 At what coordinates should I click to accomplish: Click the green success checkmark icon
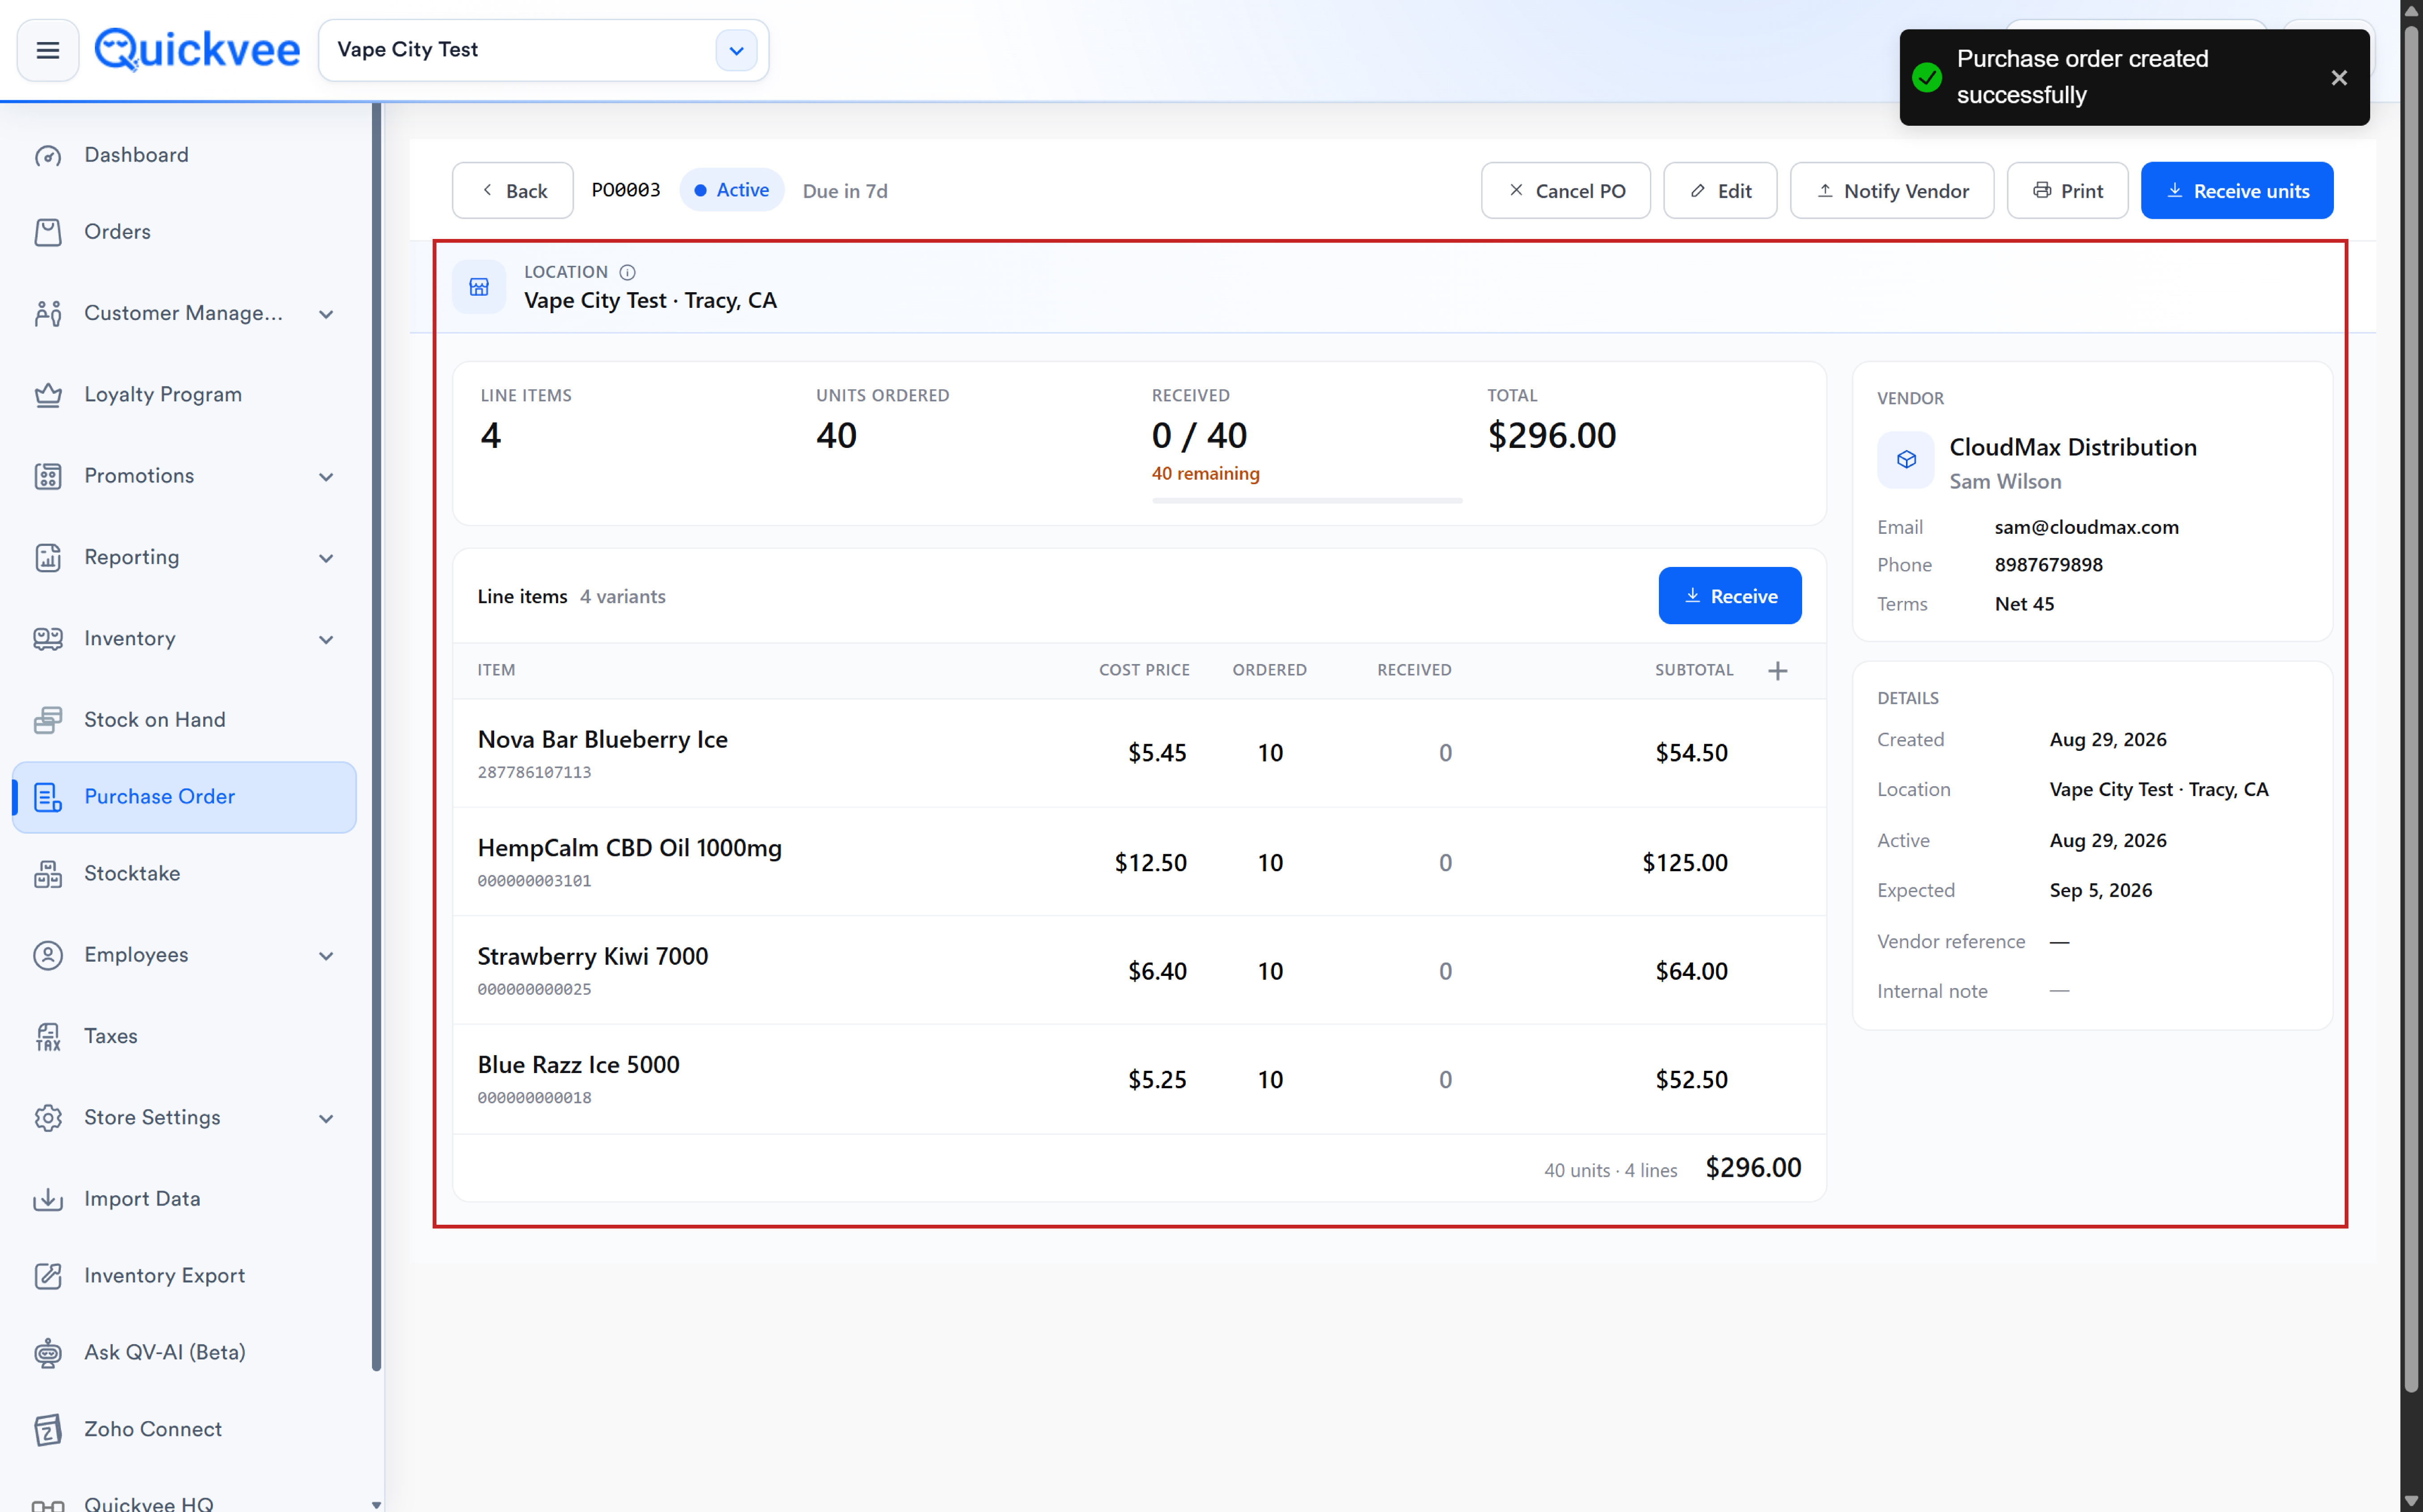click(1927, 78)
